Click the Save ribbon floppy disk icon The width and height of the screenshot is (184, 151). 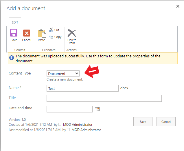14,33
